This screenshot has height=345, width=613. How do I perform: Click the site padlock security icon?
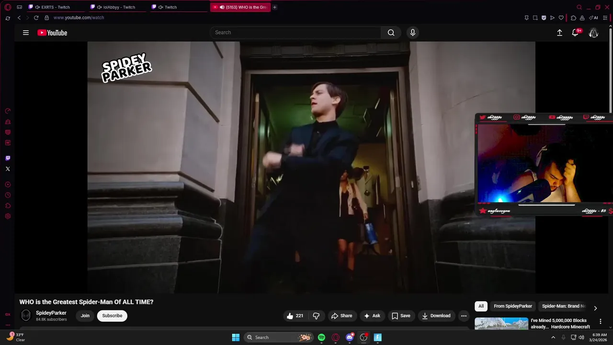(x=46, y=18)
